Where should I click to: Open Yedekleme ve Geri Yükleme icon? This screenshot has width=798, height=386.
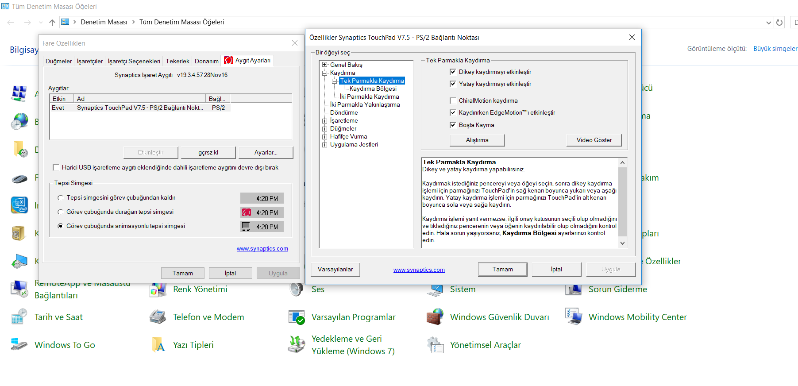[x=297, y=345]
